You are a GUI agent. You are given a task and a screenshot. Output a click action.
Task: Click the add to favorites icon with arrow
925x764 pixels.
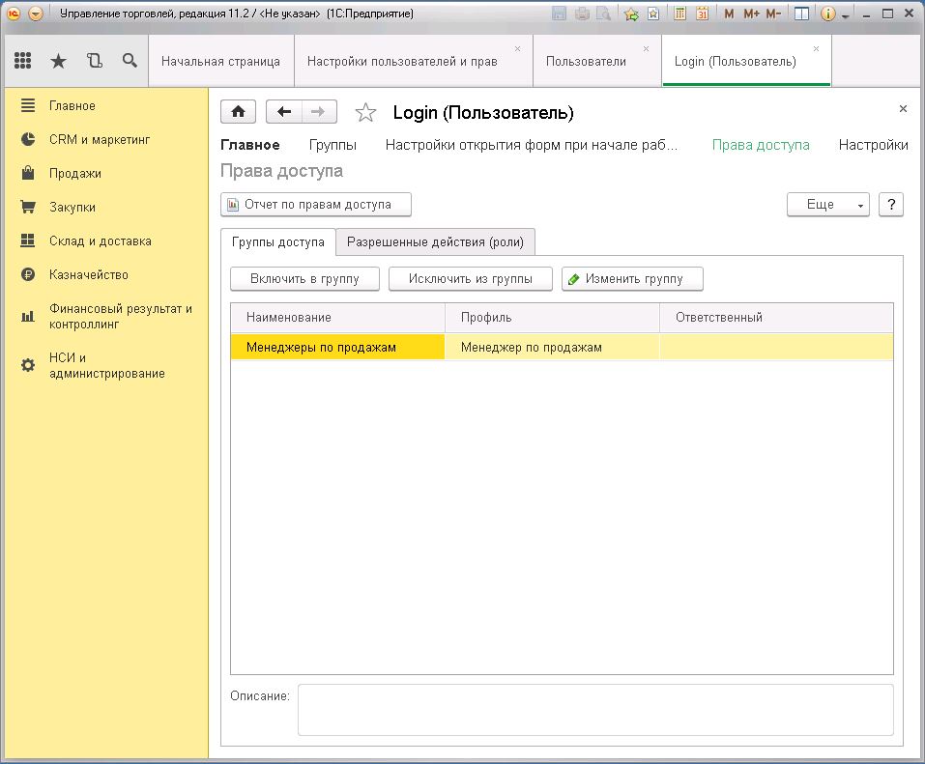631,13
